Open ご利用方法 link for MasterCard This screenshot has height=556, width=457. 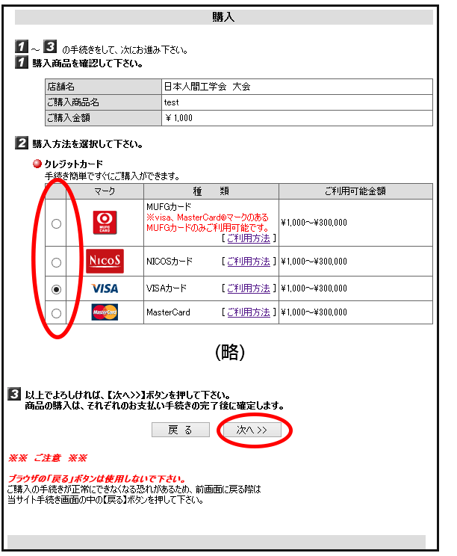(x=249, y=312)
